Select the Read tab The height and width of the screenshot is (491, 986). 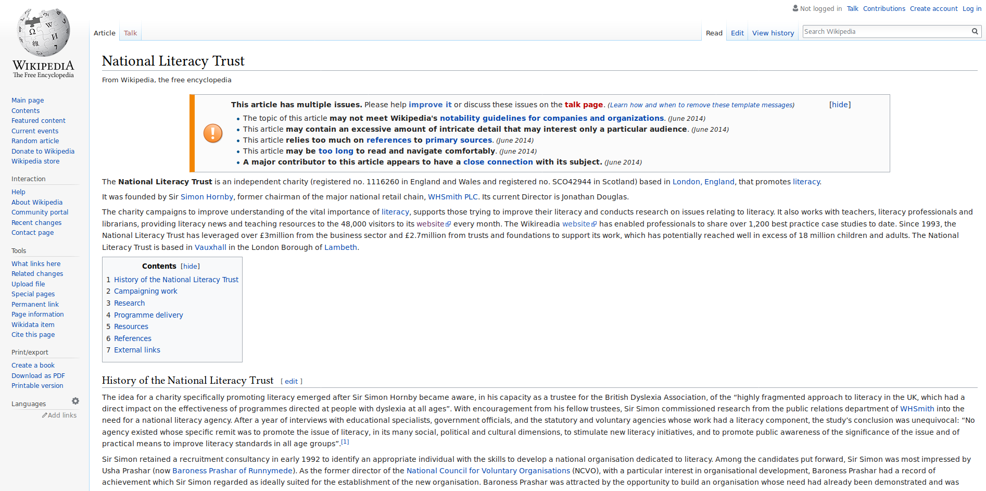[714, 33]
